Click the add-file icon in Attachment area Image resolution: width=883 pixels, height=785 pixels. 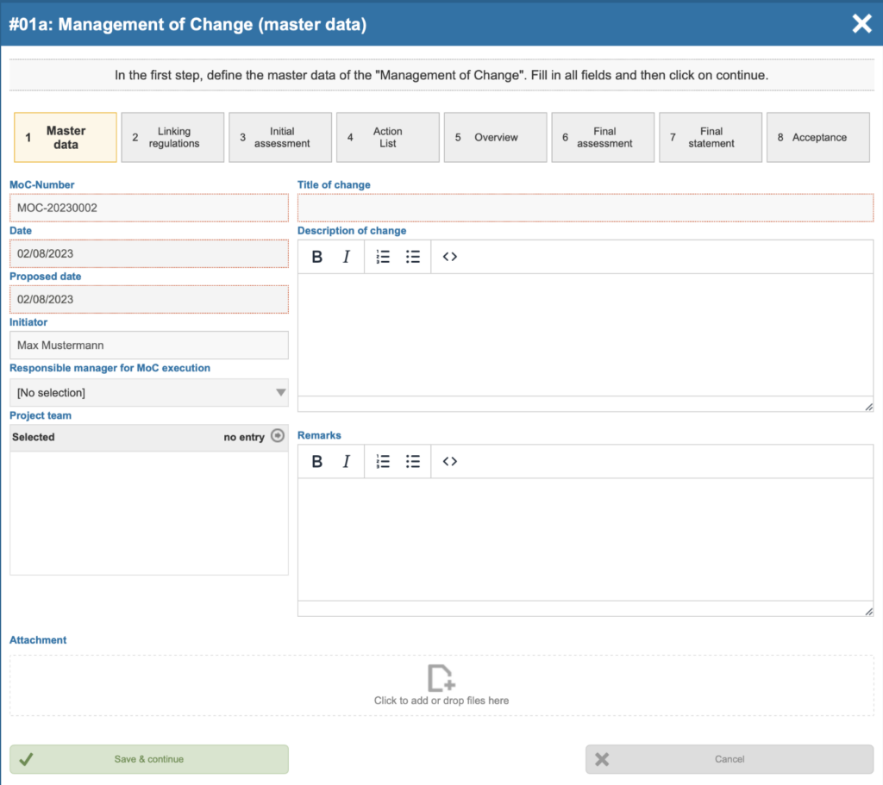(x=441, y=677)
